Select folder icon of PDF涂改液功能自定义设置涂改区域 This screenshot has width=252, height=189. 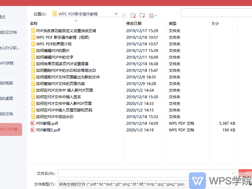point(33,31)
